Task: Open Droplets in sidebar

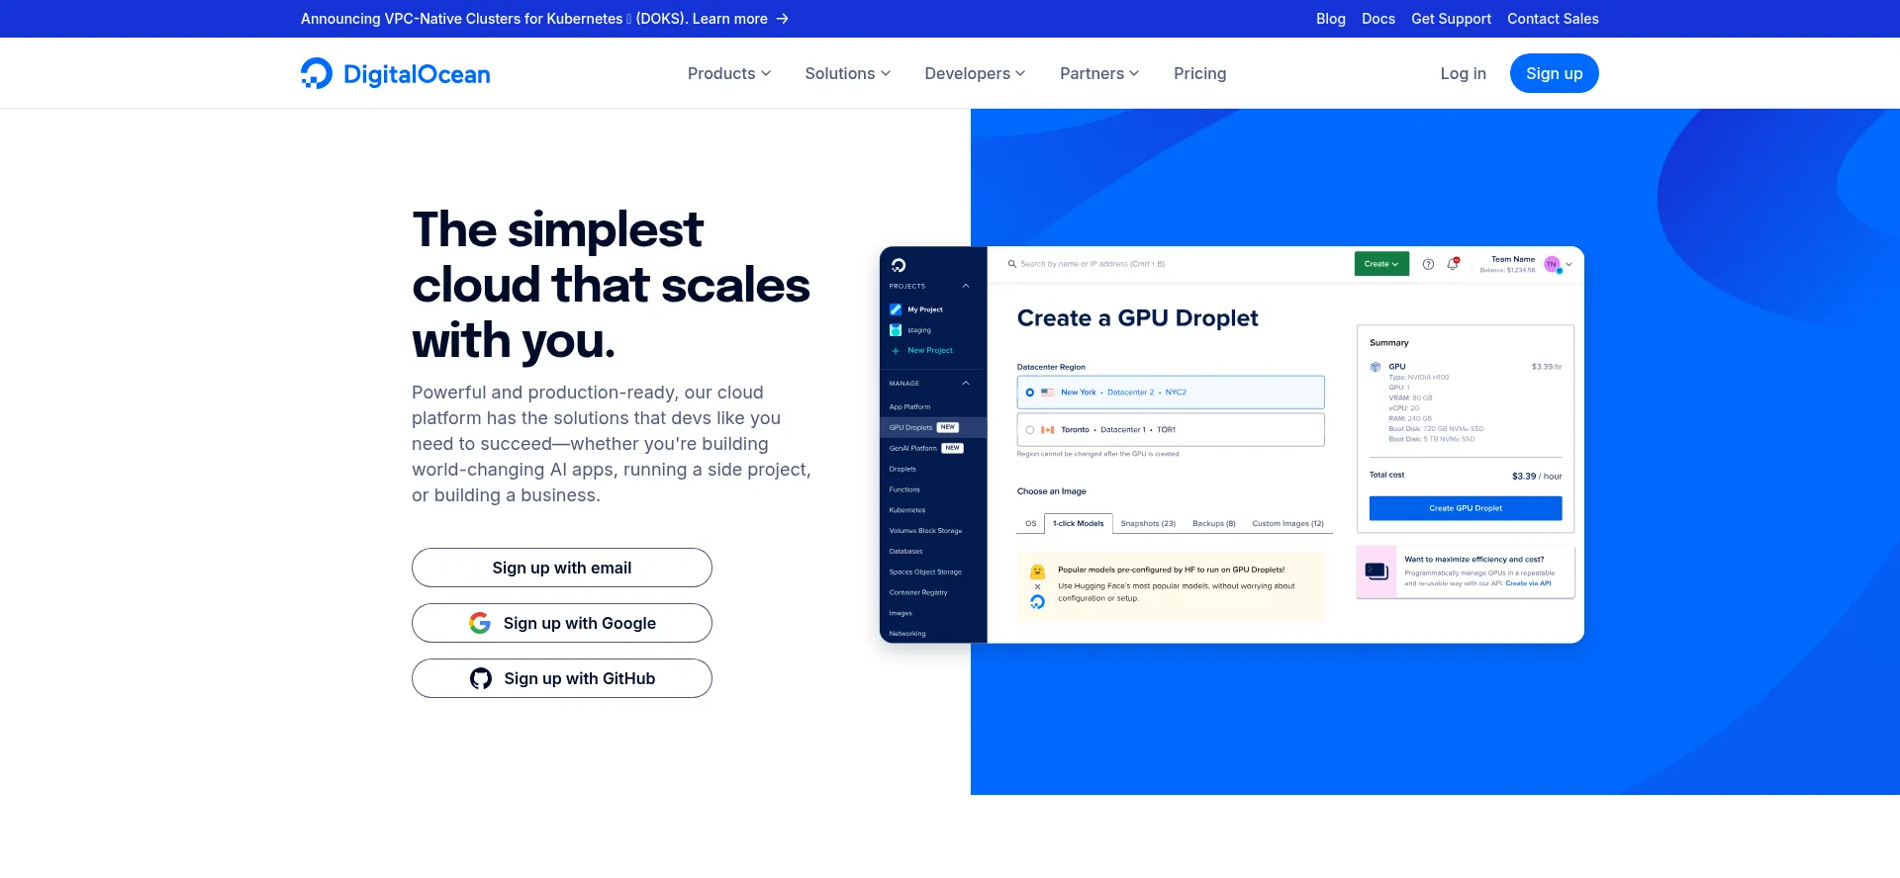Action: pos(902,469)
